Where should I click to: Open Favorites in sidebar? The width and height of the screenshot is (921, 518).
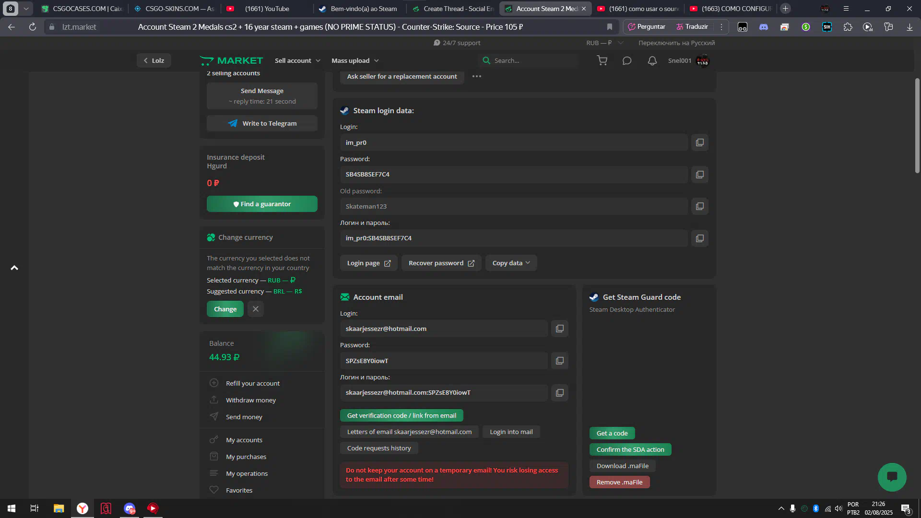click(x=239, y=490)
